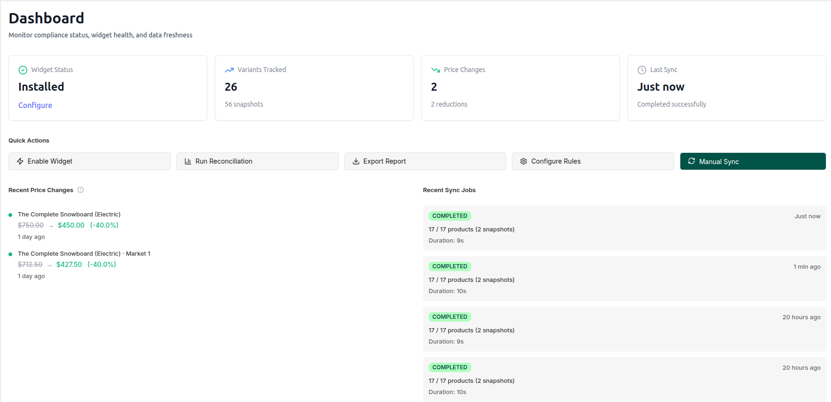Click the 26 variants tracked value
This screenshot has height=402, width=831.
tap(231, 87)
